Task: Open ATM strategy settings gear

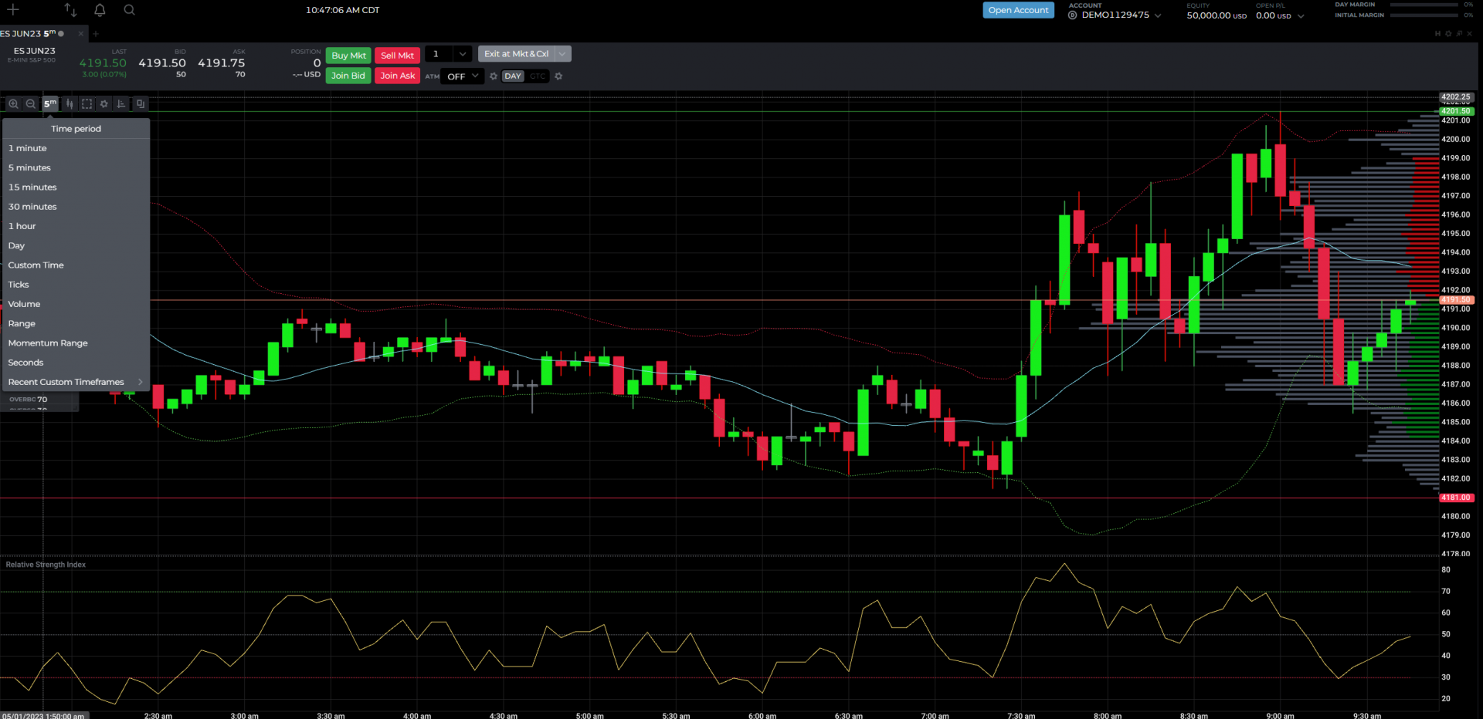Action: point(494,76)
